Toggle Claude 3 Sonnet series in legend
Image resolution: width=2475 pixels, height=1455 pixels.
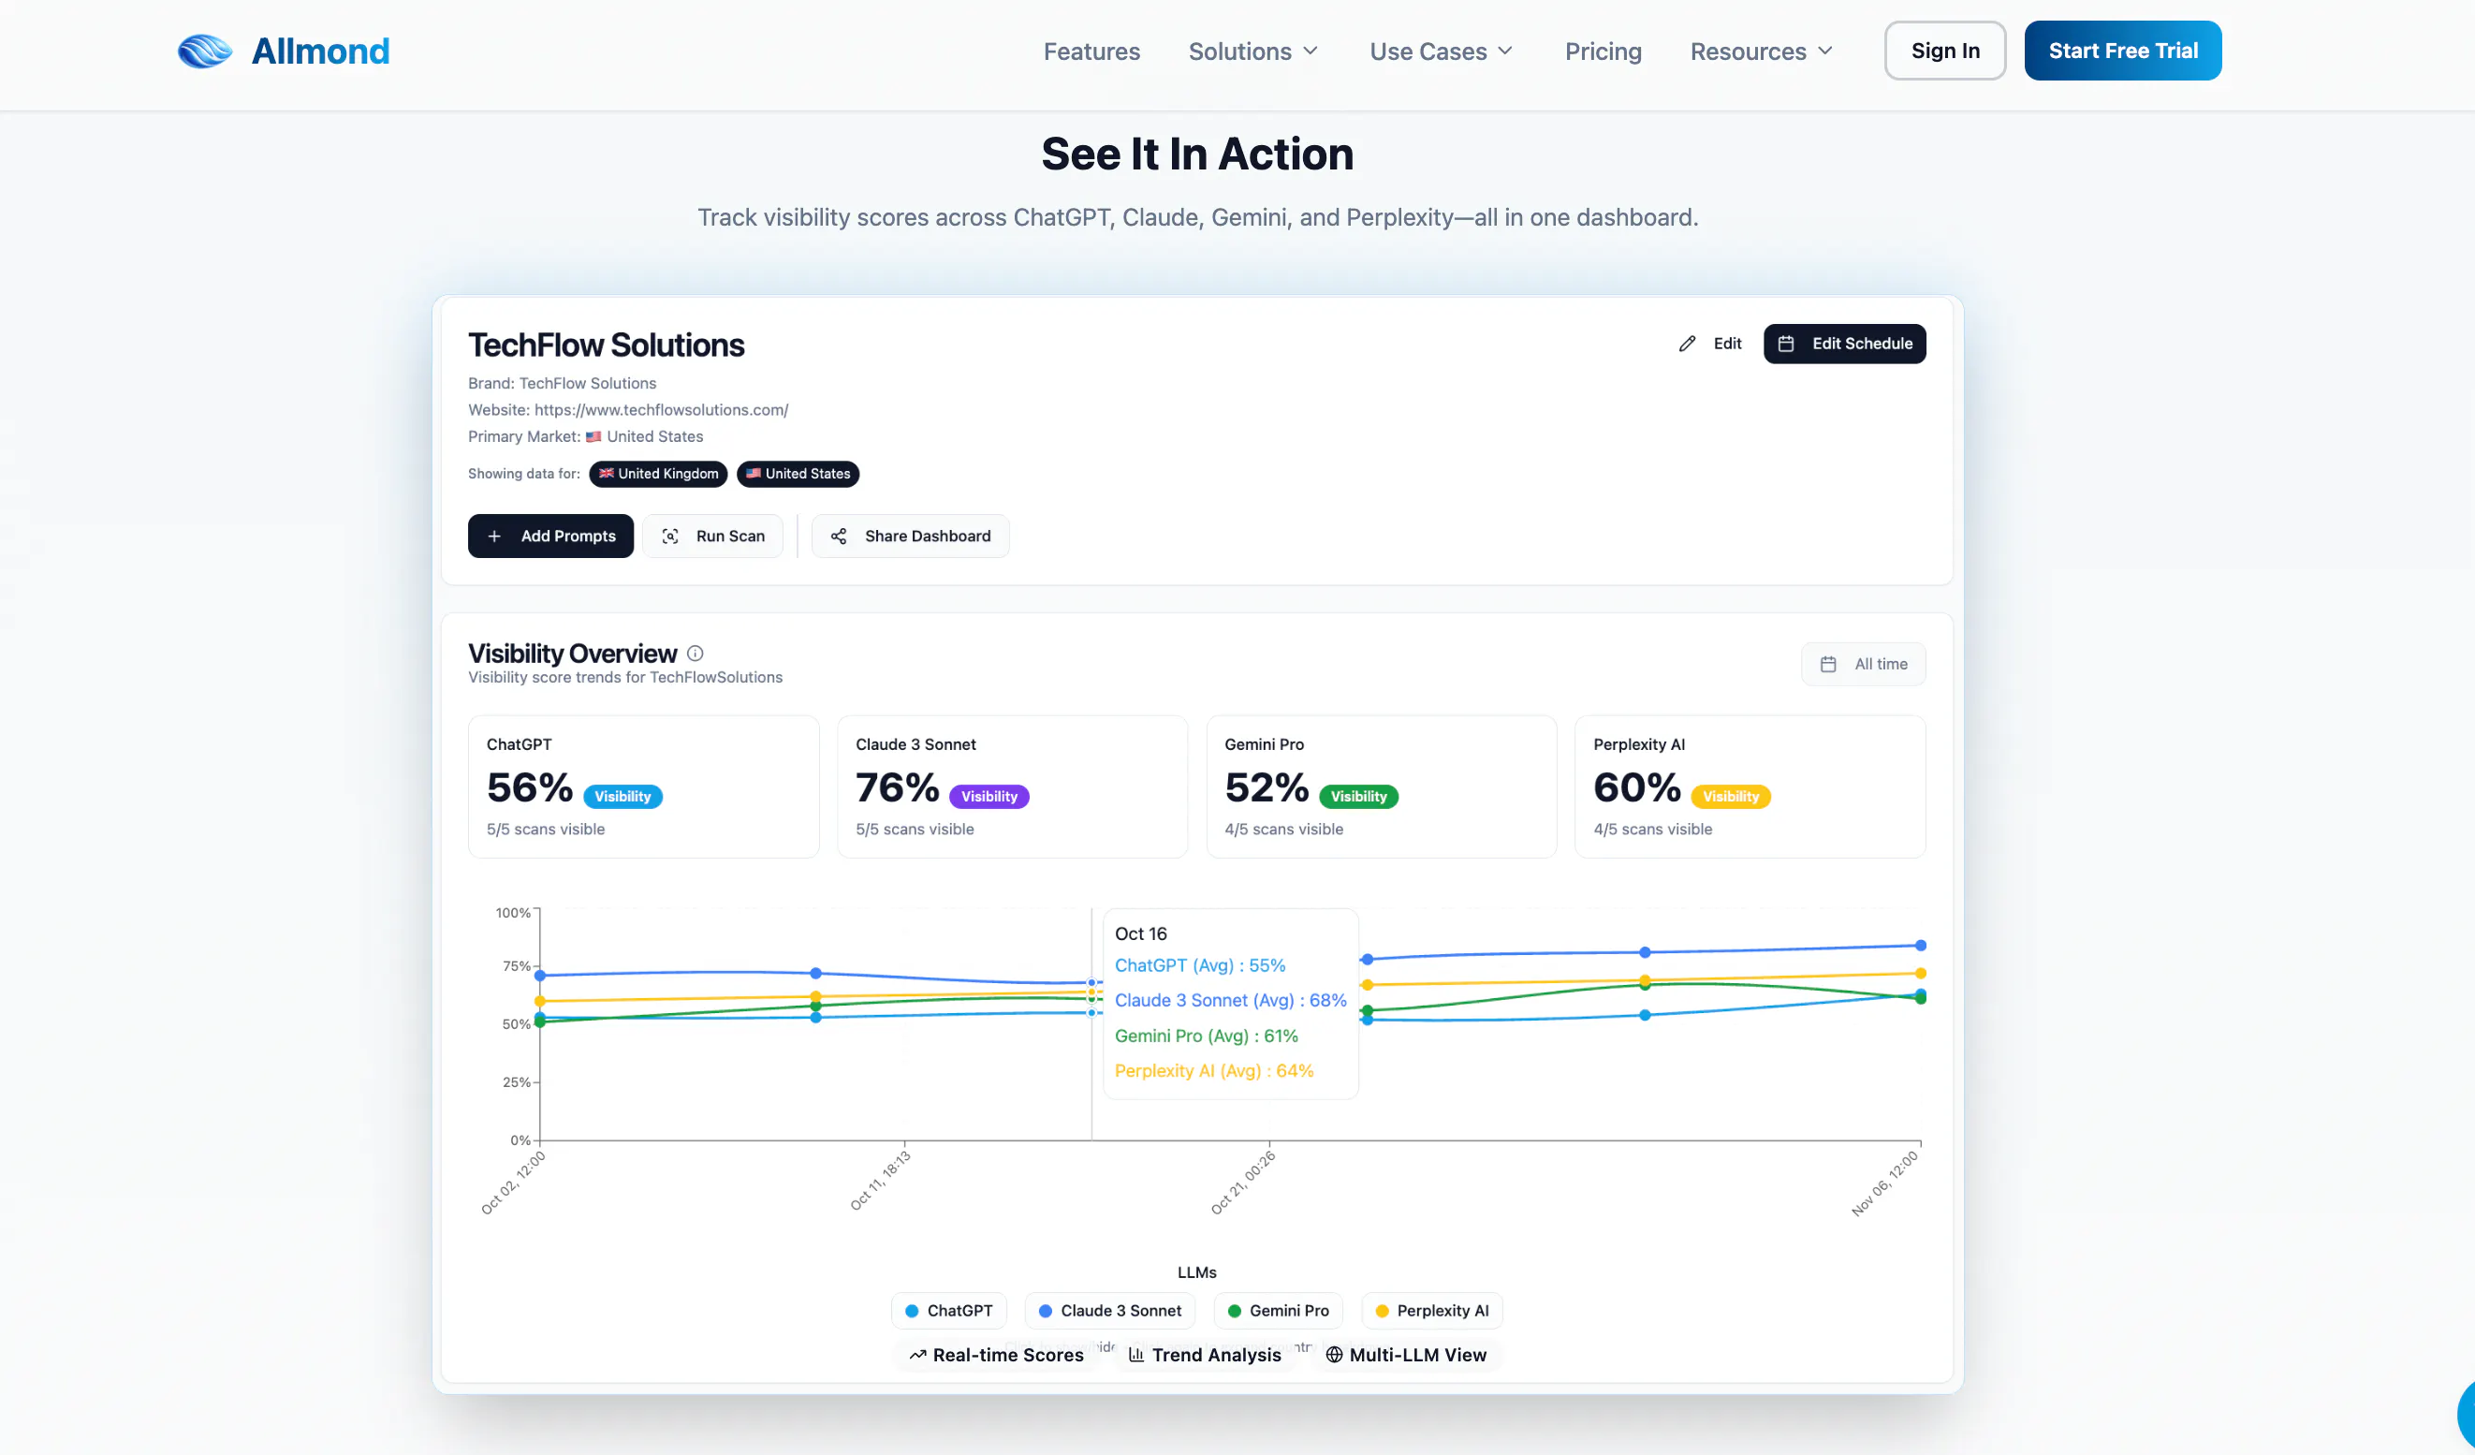click(1110, 1311)
